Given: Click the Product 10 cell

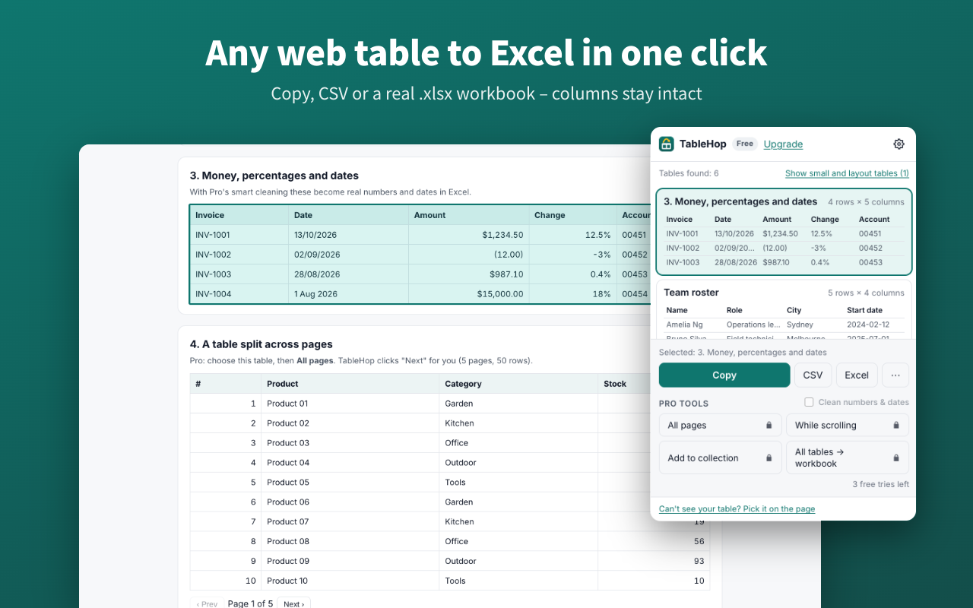Looking at the screenshot, I should pos(350,581).
